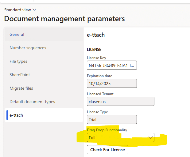The image size is (190, 157).
Task: Click the Drag Drop Functionality label
Action: 107,130
